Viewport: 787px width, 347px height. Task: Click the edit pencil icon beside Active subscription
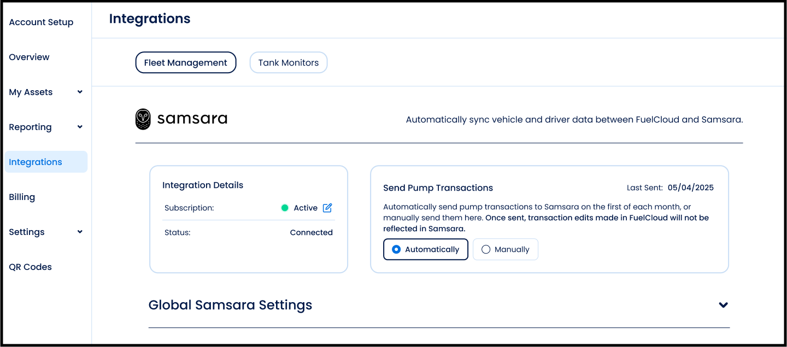(x=327, y=208)
